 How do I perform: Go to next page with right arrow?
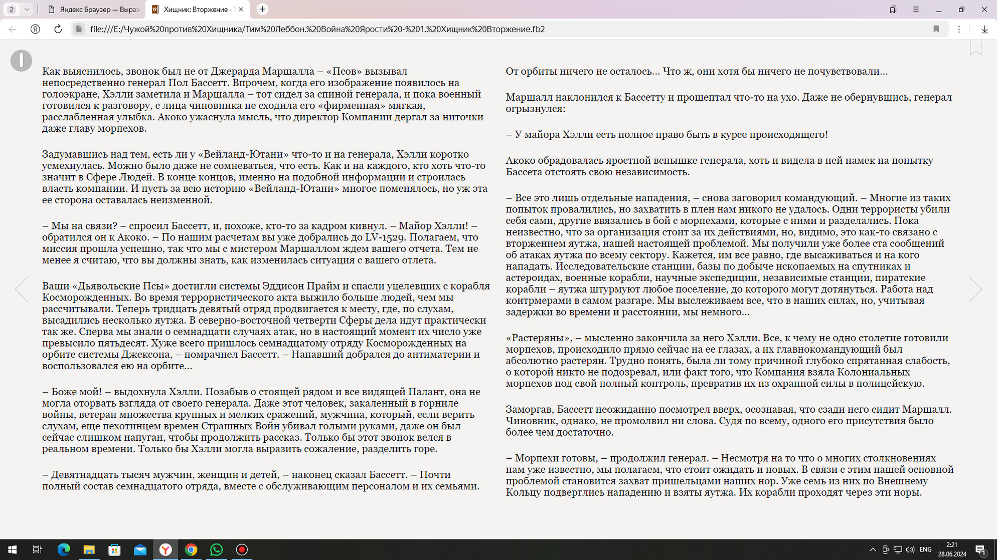[974, 289]
